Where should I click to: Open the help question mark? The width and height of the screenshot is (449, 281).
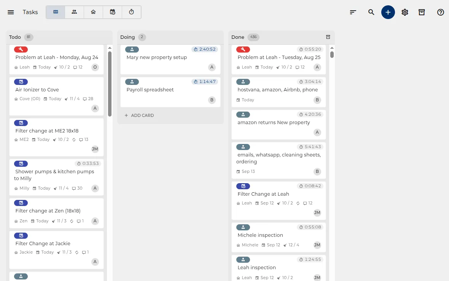tap(440, 12)
